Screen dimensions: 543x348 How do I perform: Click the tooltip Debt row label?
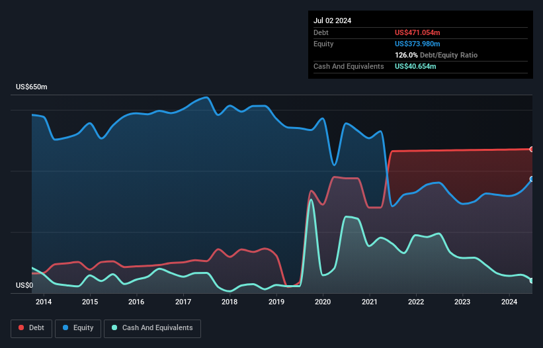[321, 32]
